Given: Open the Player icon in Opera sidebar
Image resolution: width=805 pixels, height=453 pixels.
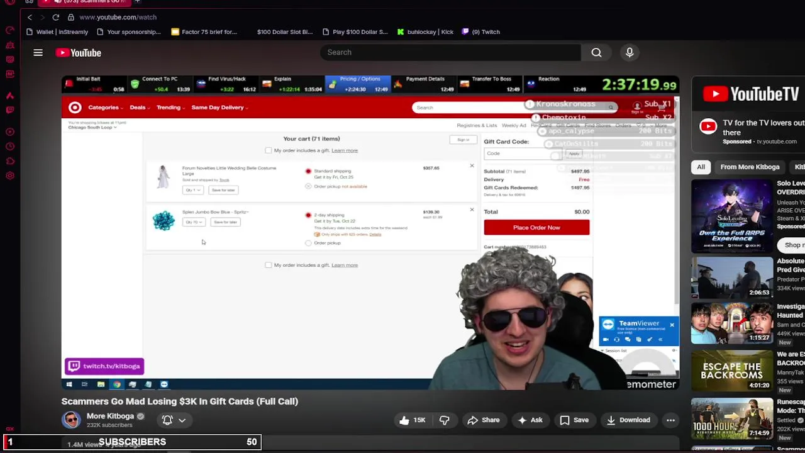Looking at the screenshot, I should [10, 131].
